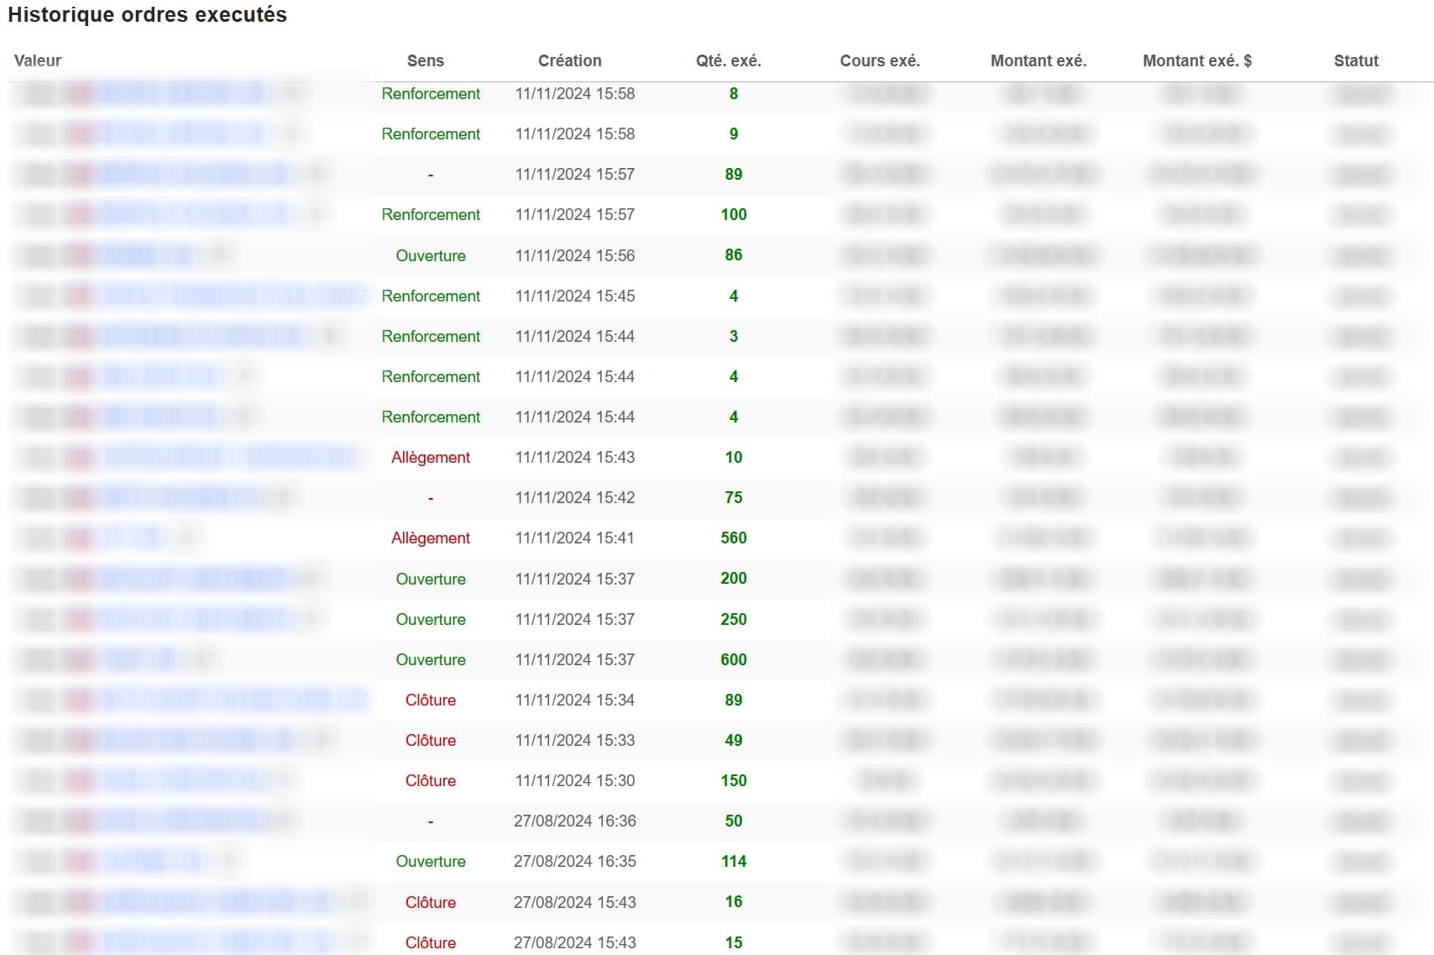The width and height of the screenshot is (1434, 955).
Task: Select the Historique ordres executés title
Action: tap(147, 15)
